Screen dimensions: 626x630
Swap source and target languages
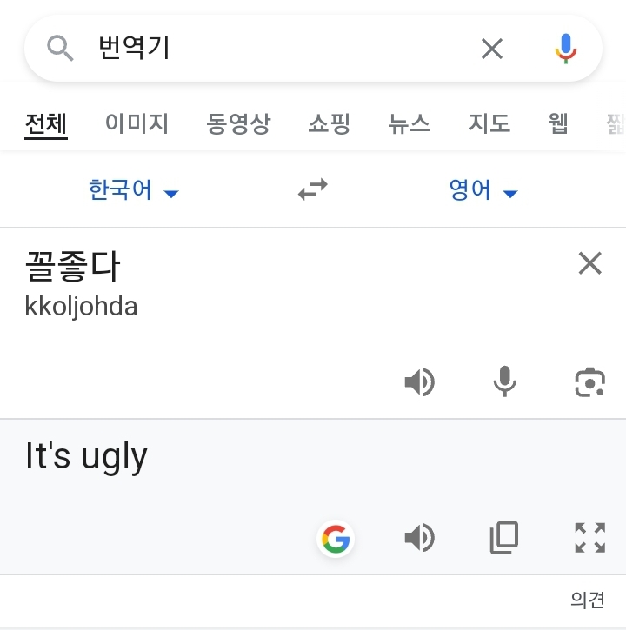313,189
